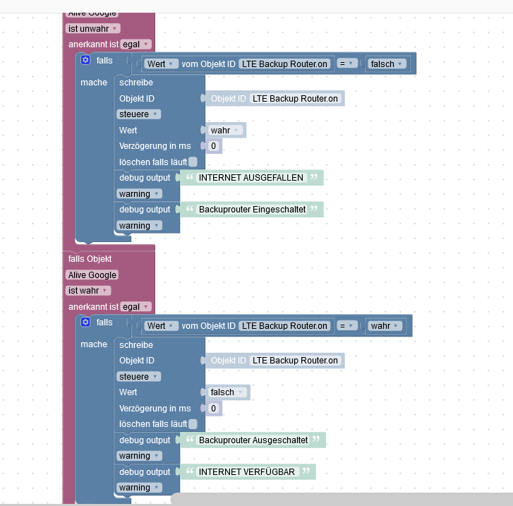Open the 'falsch' value dropdown next to Wert
Image resolution: width=513 pixels, height=506 pixels.
click(x=227, y=392)
